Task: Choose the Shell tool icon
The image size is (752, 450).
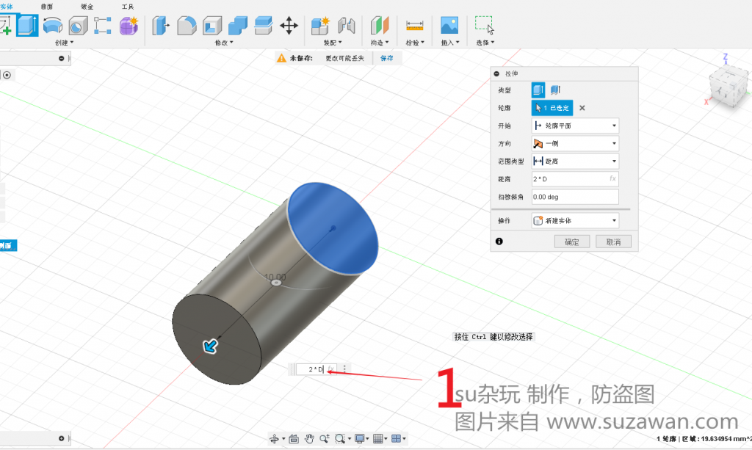Action: click(x=212, y=26)
